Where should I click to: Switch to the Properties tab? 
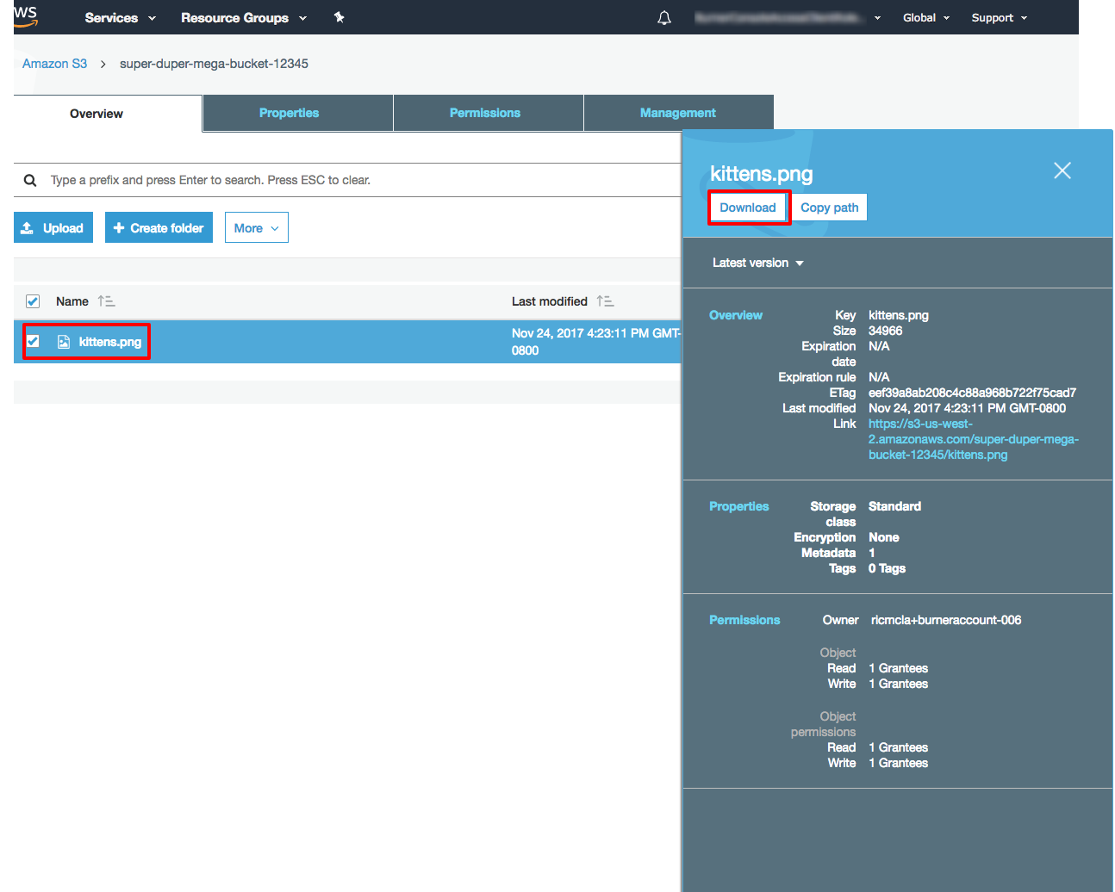point(298,113)
